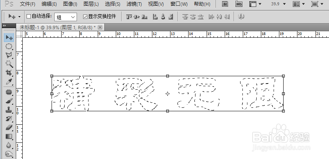The width and height of the screenshot is (329, 159).
Task: Launch Adobe Bridge with the Br icon
Action: (225, 4)
